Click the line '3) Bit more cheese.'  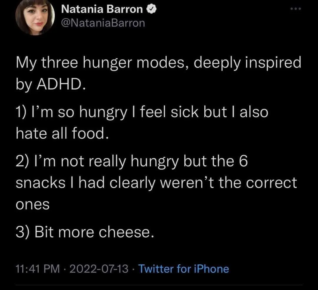pos(84,233)
